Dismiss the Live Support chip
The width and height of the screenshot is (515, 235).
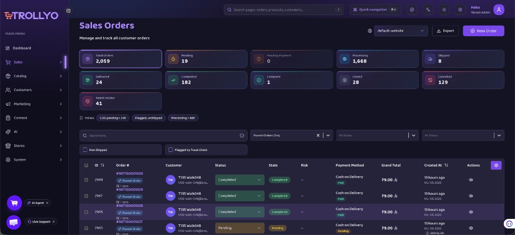[x=53, y=221]
